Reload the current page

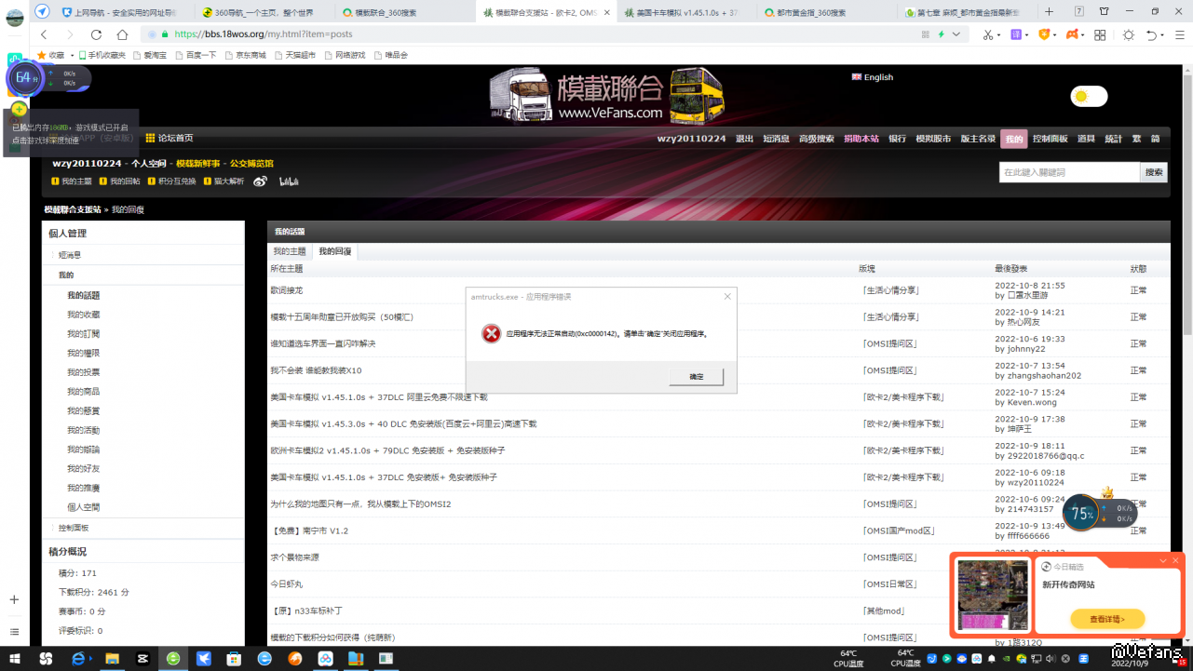coord(96,34)
